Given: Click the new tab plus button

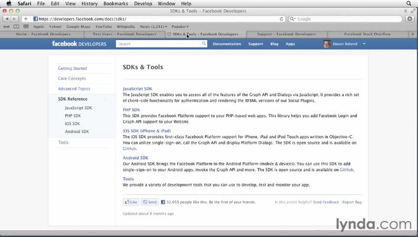Looking at the screenshot, I should point(413,34).
